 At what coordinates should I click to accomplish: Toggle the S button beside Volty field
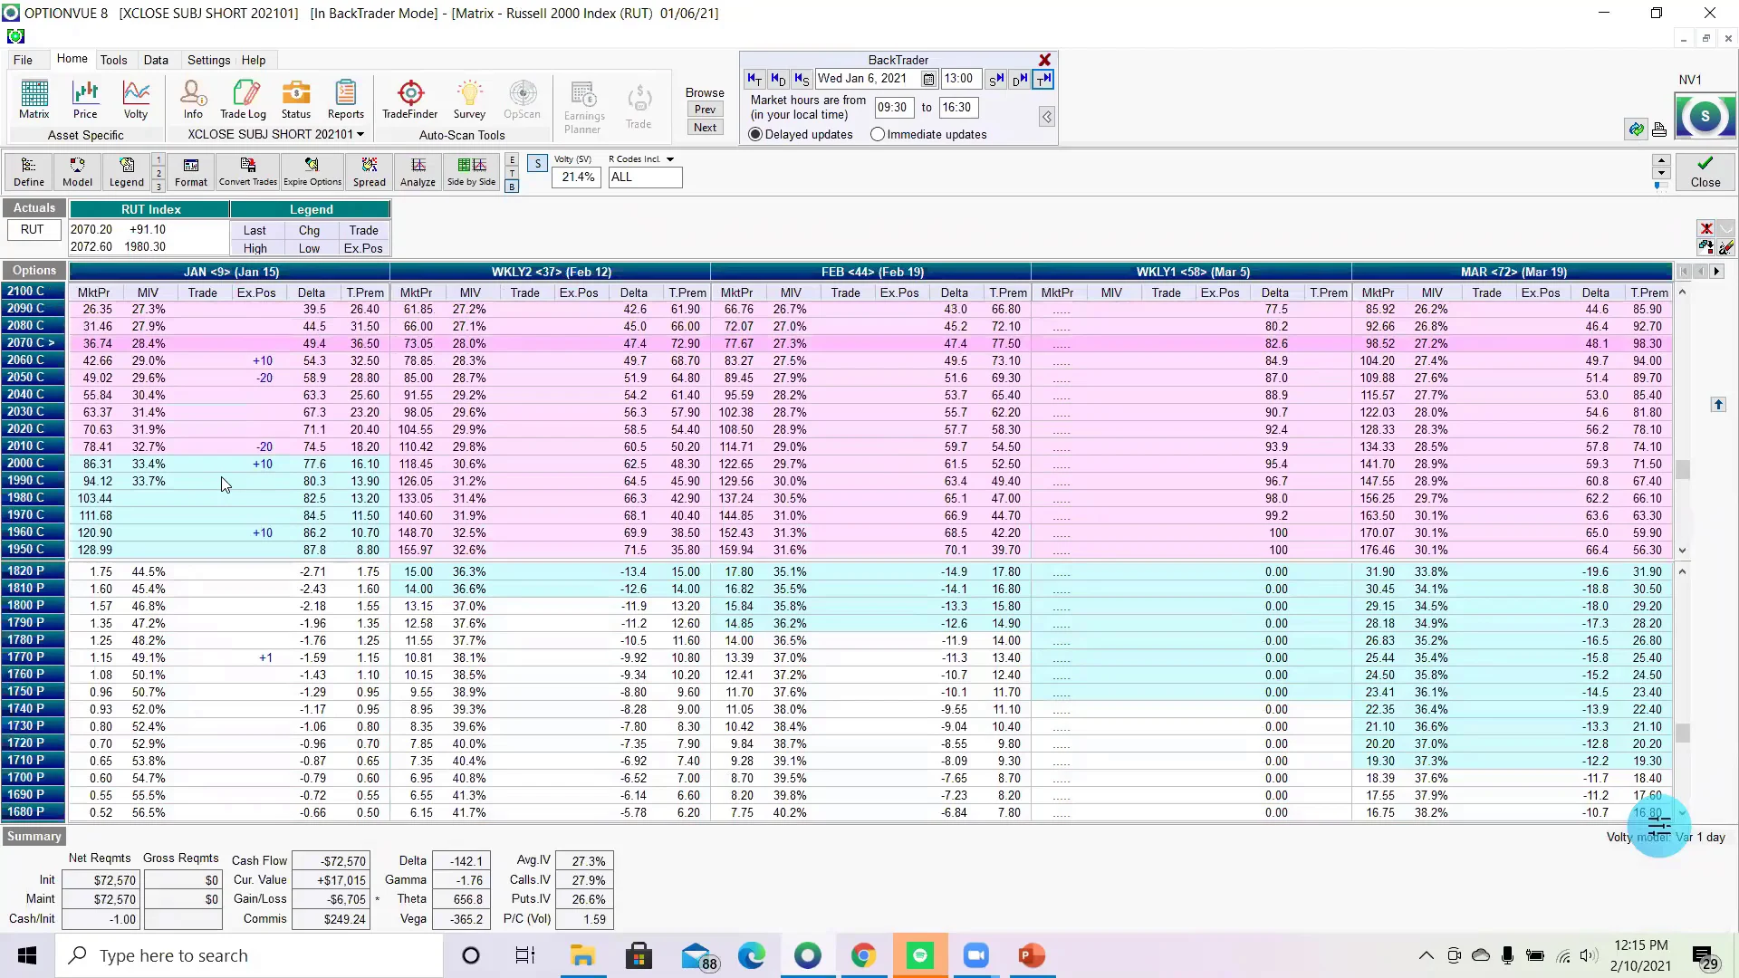pyautogui.click(x=538, y=164)
